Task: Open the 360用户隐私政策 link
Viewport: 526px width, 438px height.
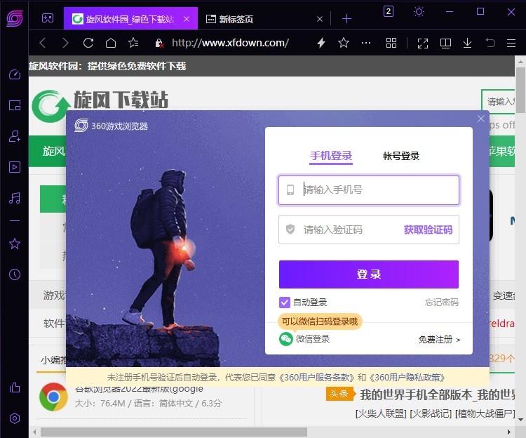Action: pyautogui.click(x=407, y=378)
